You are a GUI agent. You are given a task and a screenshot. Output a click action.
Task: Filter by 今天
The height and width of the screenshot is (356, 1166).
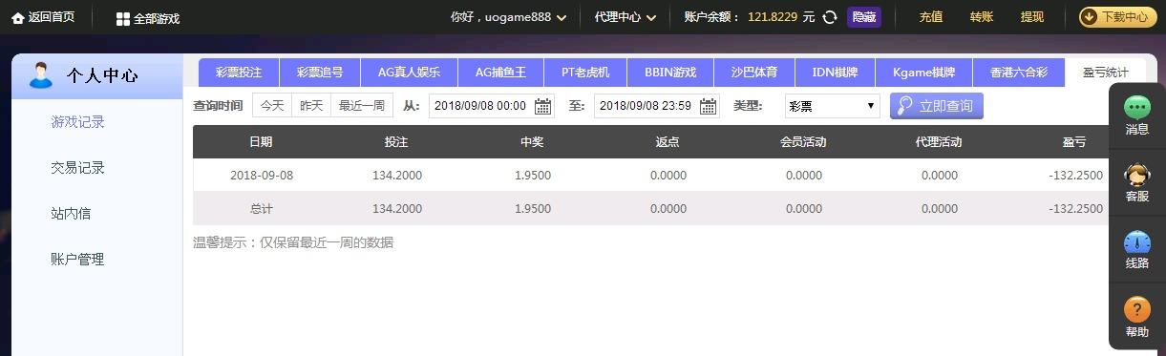point(272,106)
